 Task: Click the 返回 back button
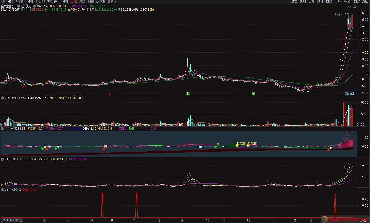pyautogui.click(x=365, y=2)
